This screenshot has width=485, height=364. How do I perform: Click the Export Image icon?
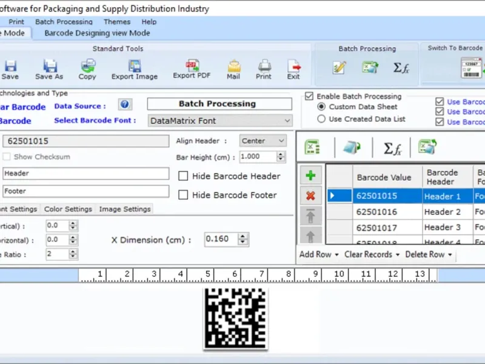[134, 66]
